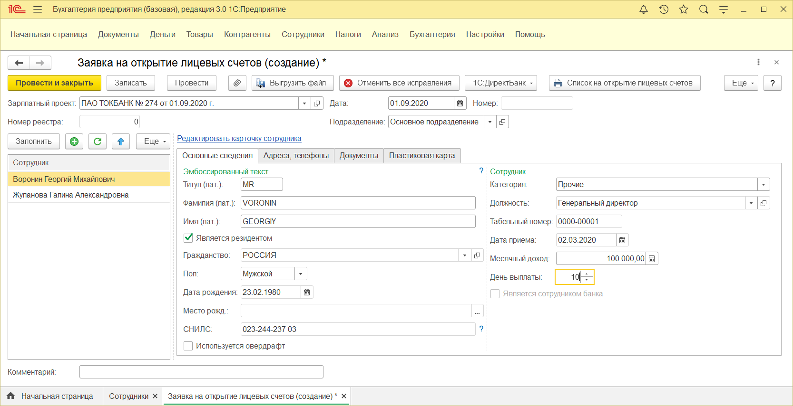Open the 1C main menu hamburger icon
The image size is (793, 406).
(x=38, y=9)
